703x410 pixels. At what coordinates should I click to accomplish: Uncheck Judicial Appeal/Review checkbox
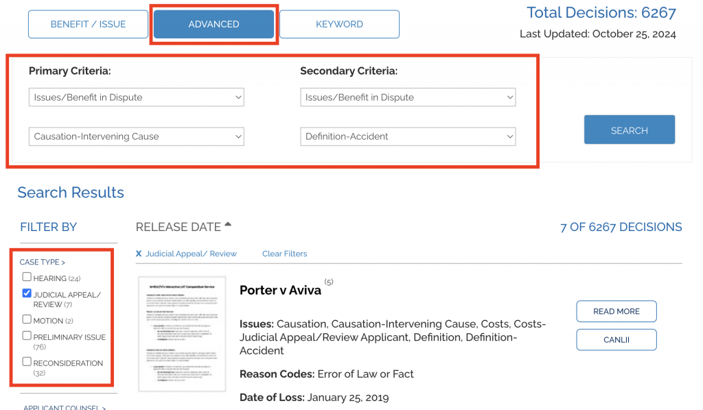tap(27, 293)
